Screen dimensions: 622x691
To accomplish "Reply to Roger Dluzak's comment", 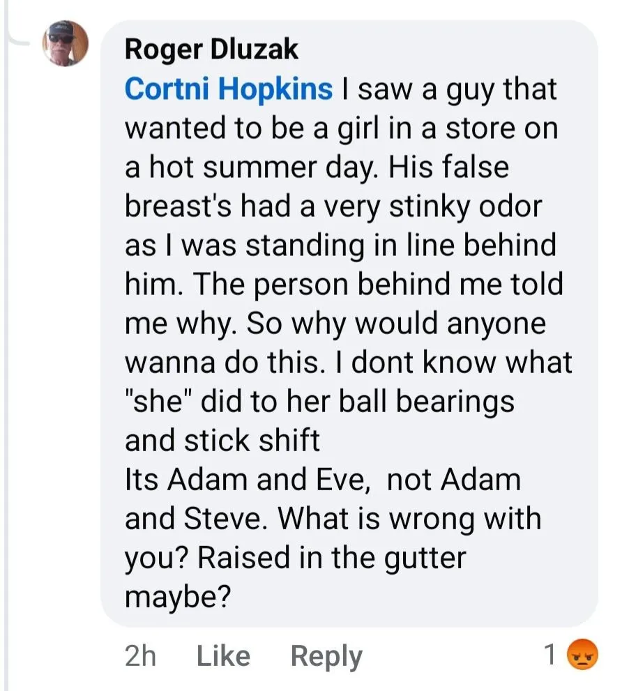I will tap(326, 656).
